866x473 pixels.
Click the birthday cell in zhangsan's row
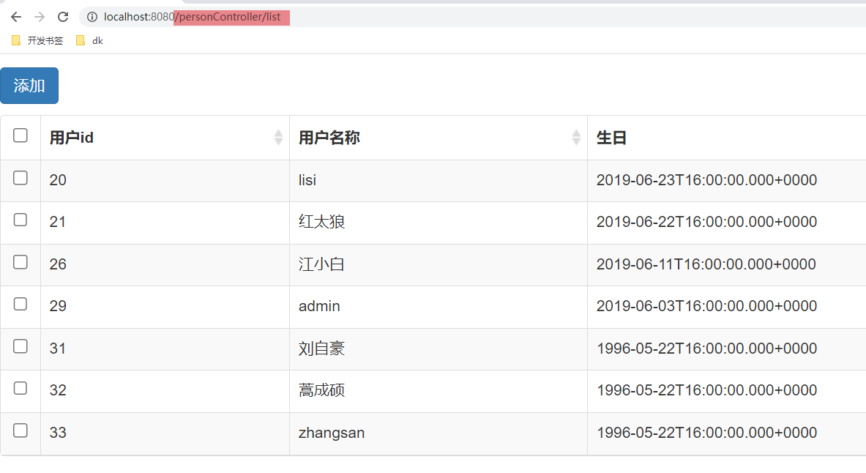click(x=727, y=433)
